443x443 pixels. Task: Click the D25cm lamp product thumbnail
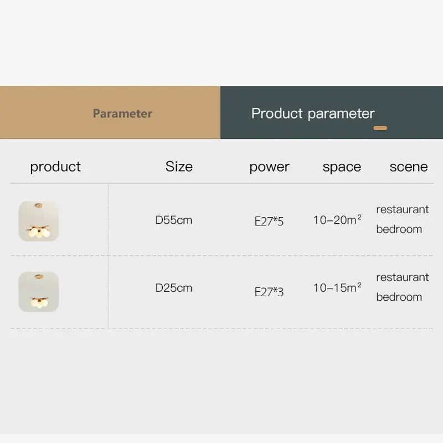38,291
